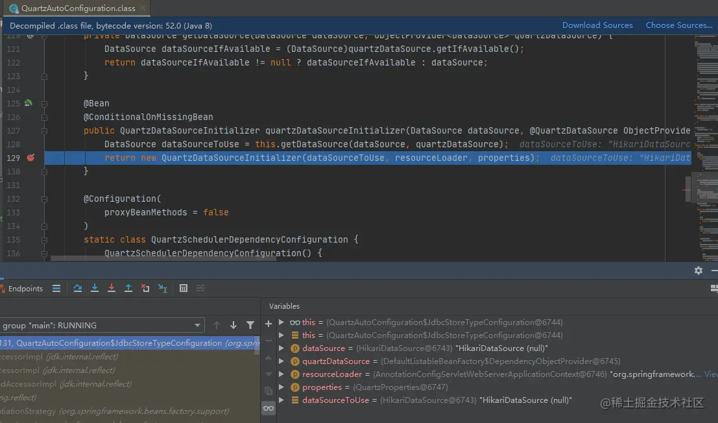
Task: Click the duplicate watch copy icon
Action: pyautogui.click(x=269, y=391)
